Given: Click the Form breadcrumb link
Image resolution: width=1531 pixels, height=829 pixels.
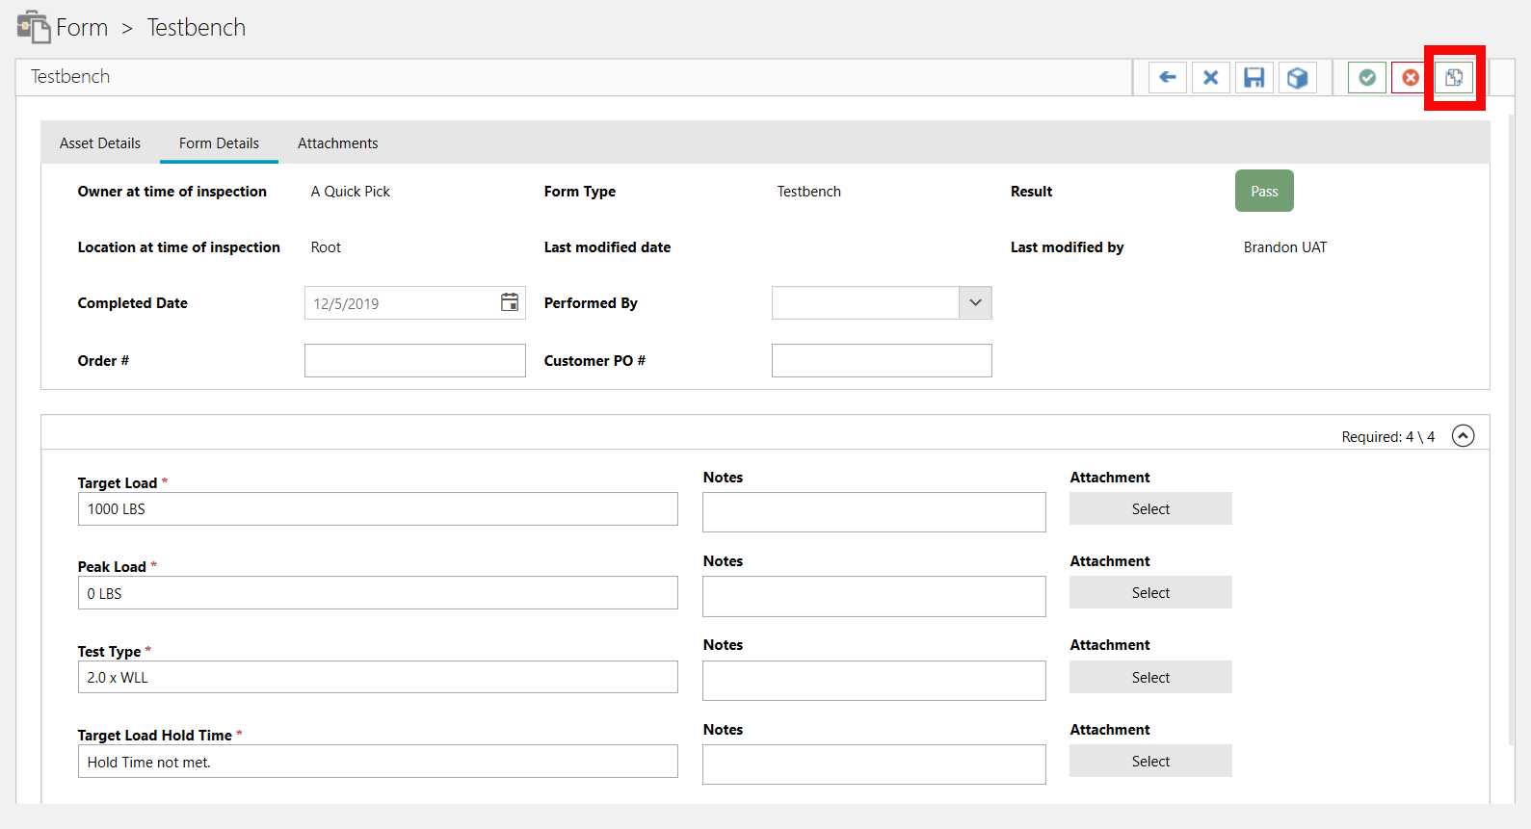Looking at the screenshot, I should [82, 28].
